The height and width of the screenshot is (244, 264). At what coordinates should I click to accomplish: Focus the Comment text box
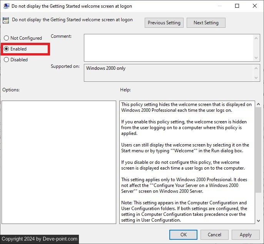pyautogui.click(x=169, y=47)
